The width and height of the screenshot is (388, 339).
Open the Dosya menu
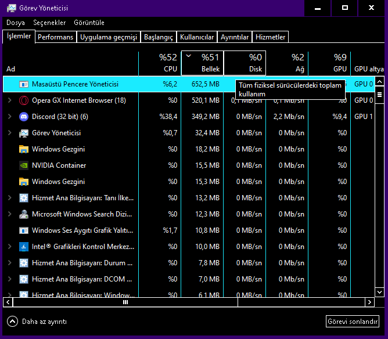pyautogui.click(x=16, y=23)
